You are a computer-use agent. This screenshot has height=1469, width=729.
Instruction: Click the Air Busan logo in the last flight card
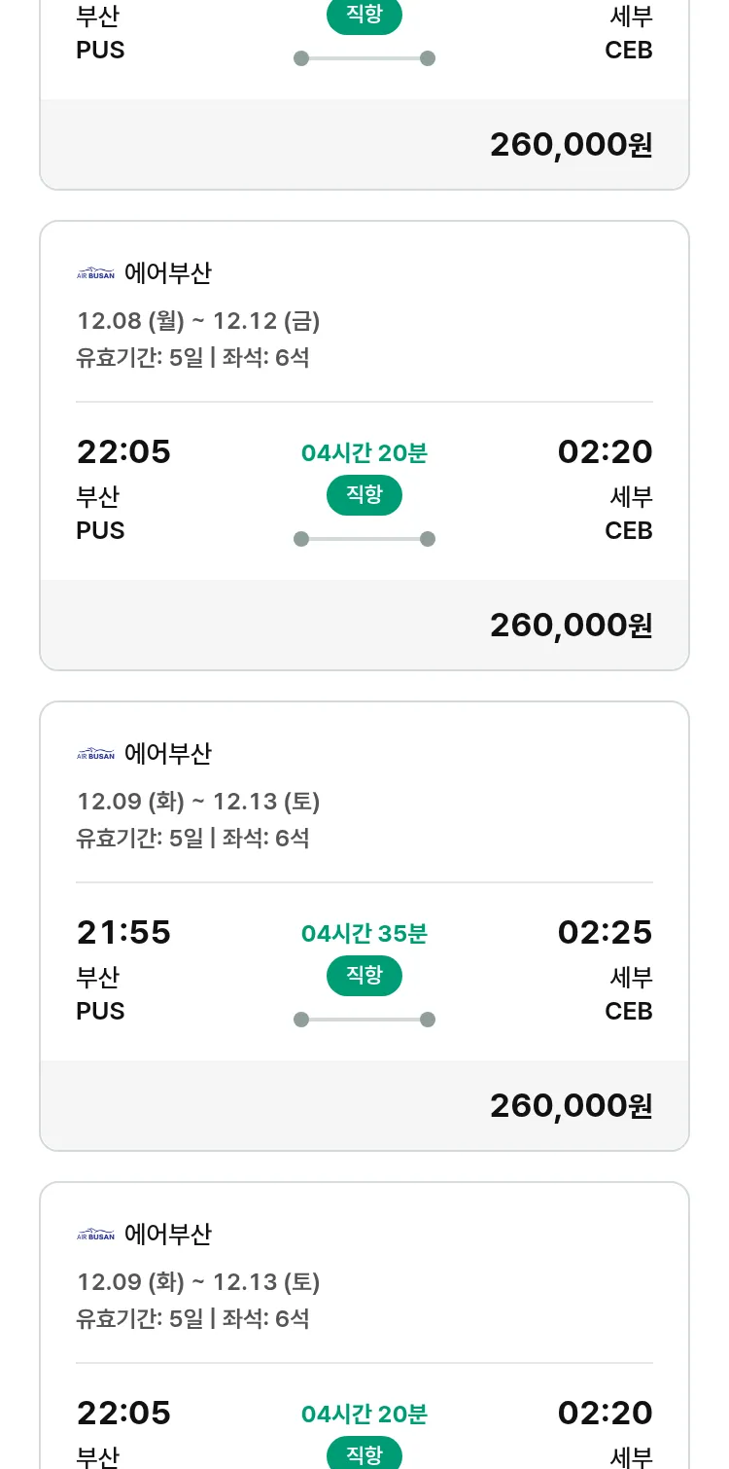pyautogui.click(x=95, y=1236)
